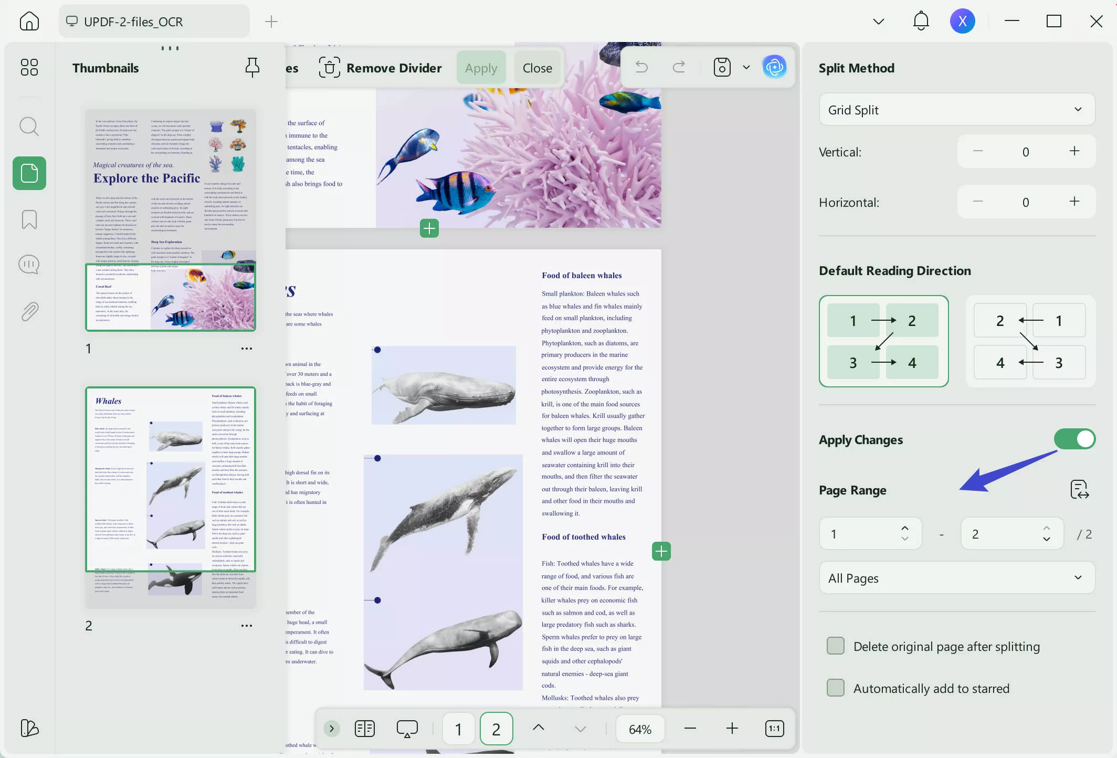
Task: Switch to two-page book view mode
Action: click(x=364, y=729)
